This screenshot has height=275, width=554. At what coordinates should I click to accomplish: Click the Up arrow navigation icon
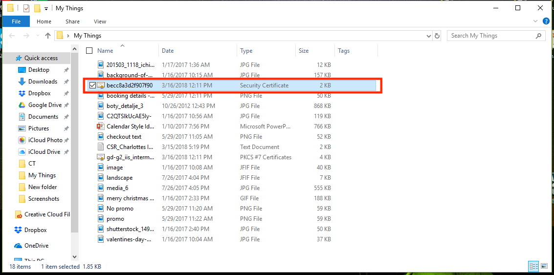point(48,36)
